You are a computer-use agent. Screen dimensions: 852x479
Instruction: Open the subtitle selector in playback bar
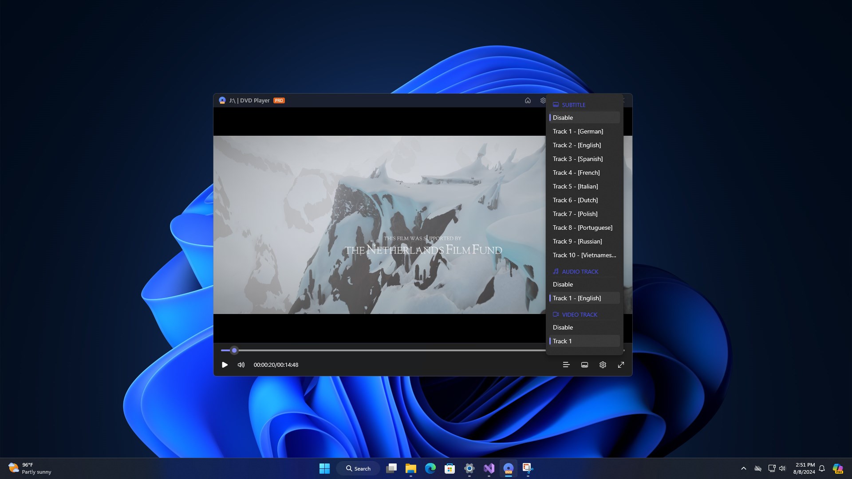[x=584, y=365]
